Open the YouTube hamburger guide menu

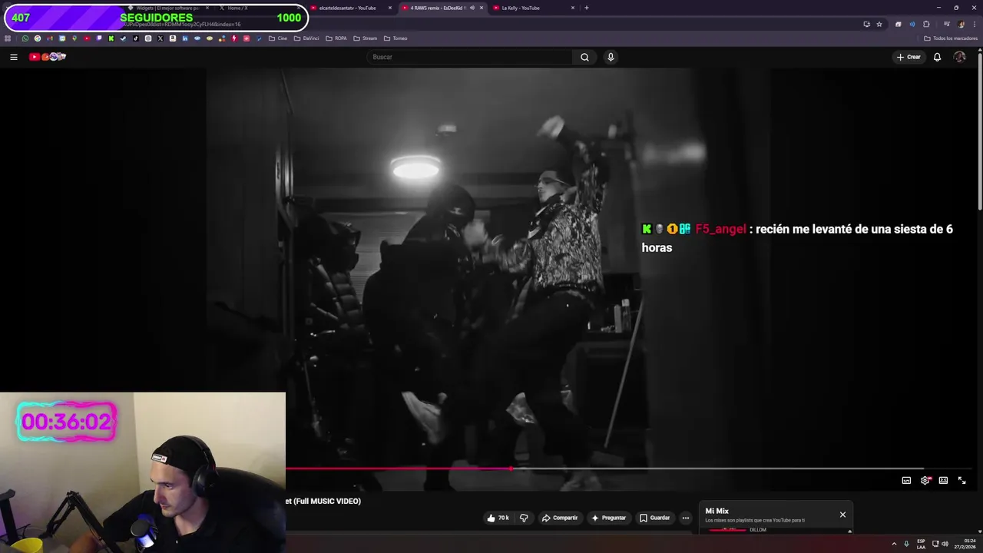(13, 57)
